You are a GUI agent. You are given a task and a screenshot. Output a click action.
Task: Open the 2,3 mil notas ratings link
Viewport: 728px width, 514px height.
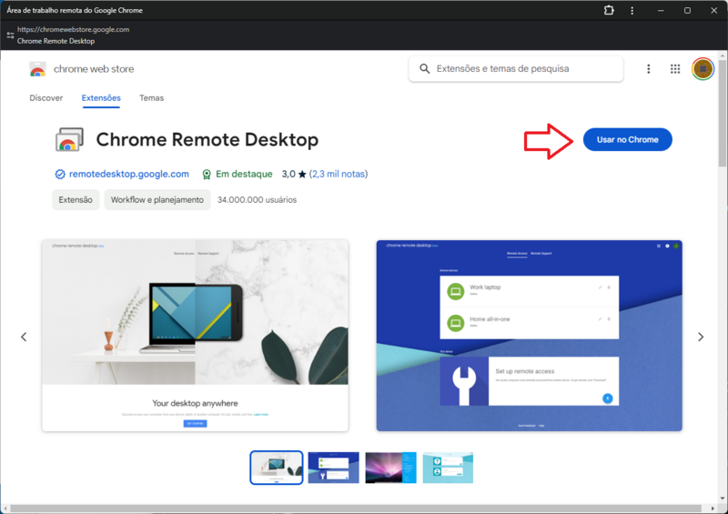[339, 174]
